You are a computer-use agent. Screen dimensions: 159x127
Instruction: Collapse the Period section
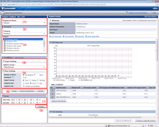point(3,96)
